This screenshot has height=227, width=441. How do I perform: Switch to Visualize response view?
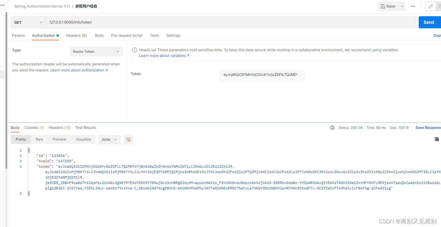(83, 139)
